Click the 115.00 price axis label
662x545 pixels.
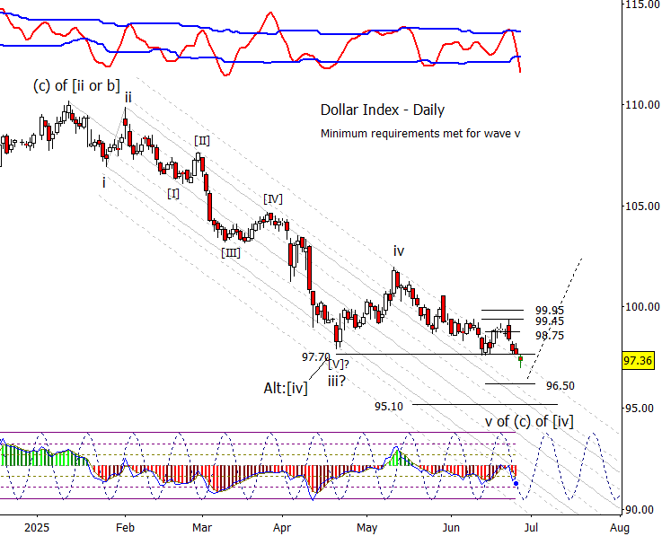coord(642,4)
